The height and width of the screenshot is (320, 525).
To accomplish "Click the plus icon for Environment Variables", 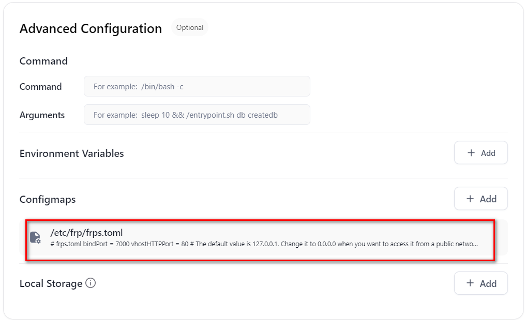I will coord(471,153).
